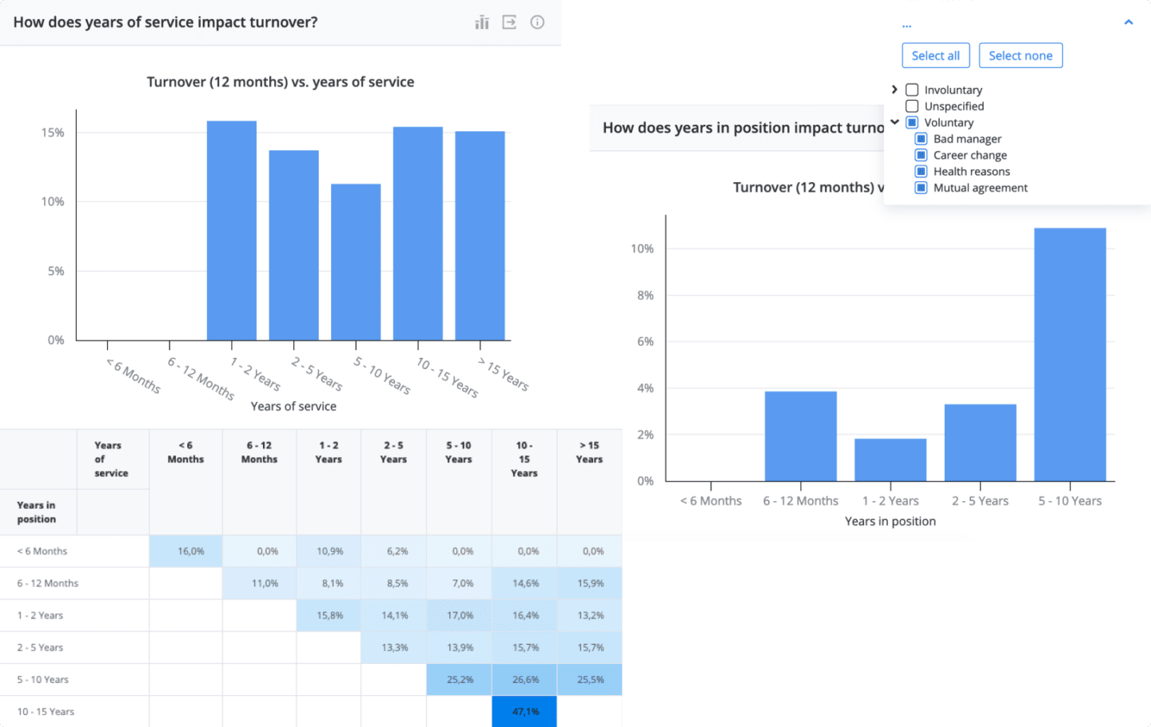Click the chart type icon above the turnover chart
Viewport: 1151px width, 727px height.
coord(481,22)
